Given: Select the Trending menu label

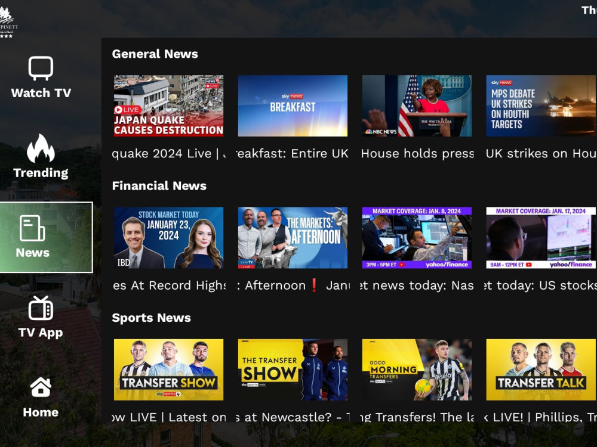Looking at the screenshot, I should coord(41,173).
